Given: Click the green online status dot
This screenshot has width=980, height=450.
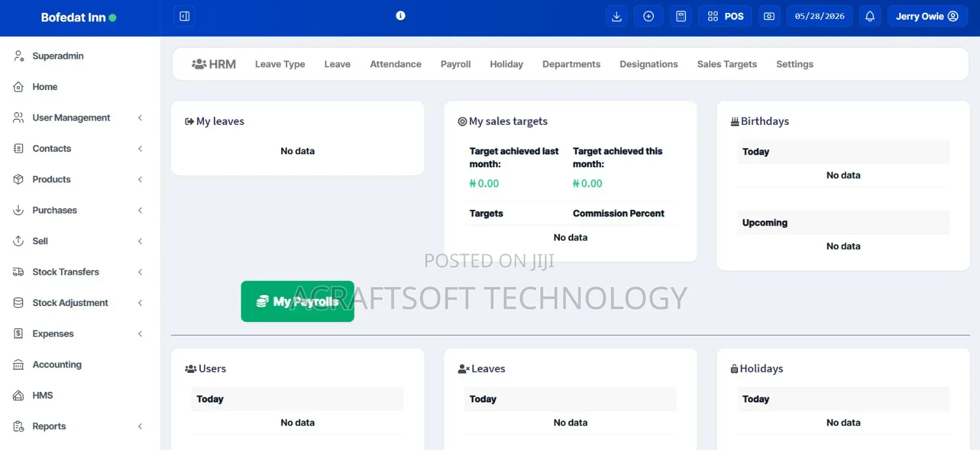Looking at the screenshot, I should (113, 18).
